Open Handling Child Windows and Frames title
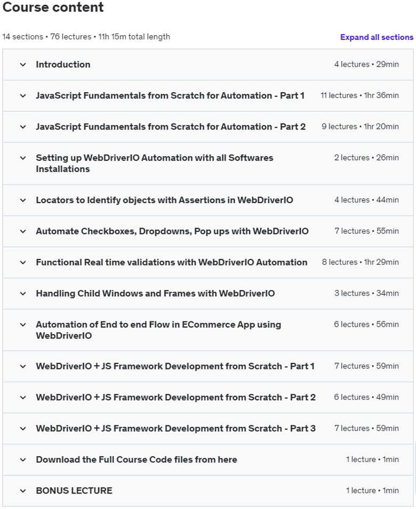 tap(155, 294)
